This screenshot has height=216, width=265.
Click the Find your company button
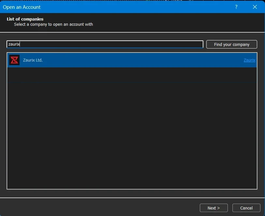point(232,44)
